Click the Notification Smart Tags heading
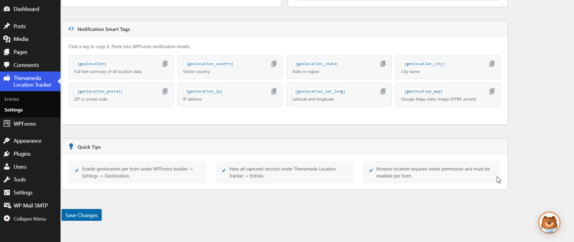The height and width of the screenshot is (242, 574). coord(104,29)
